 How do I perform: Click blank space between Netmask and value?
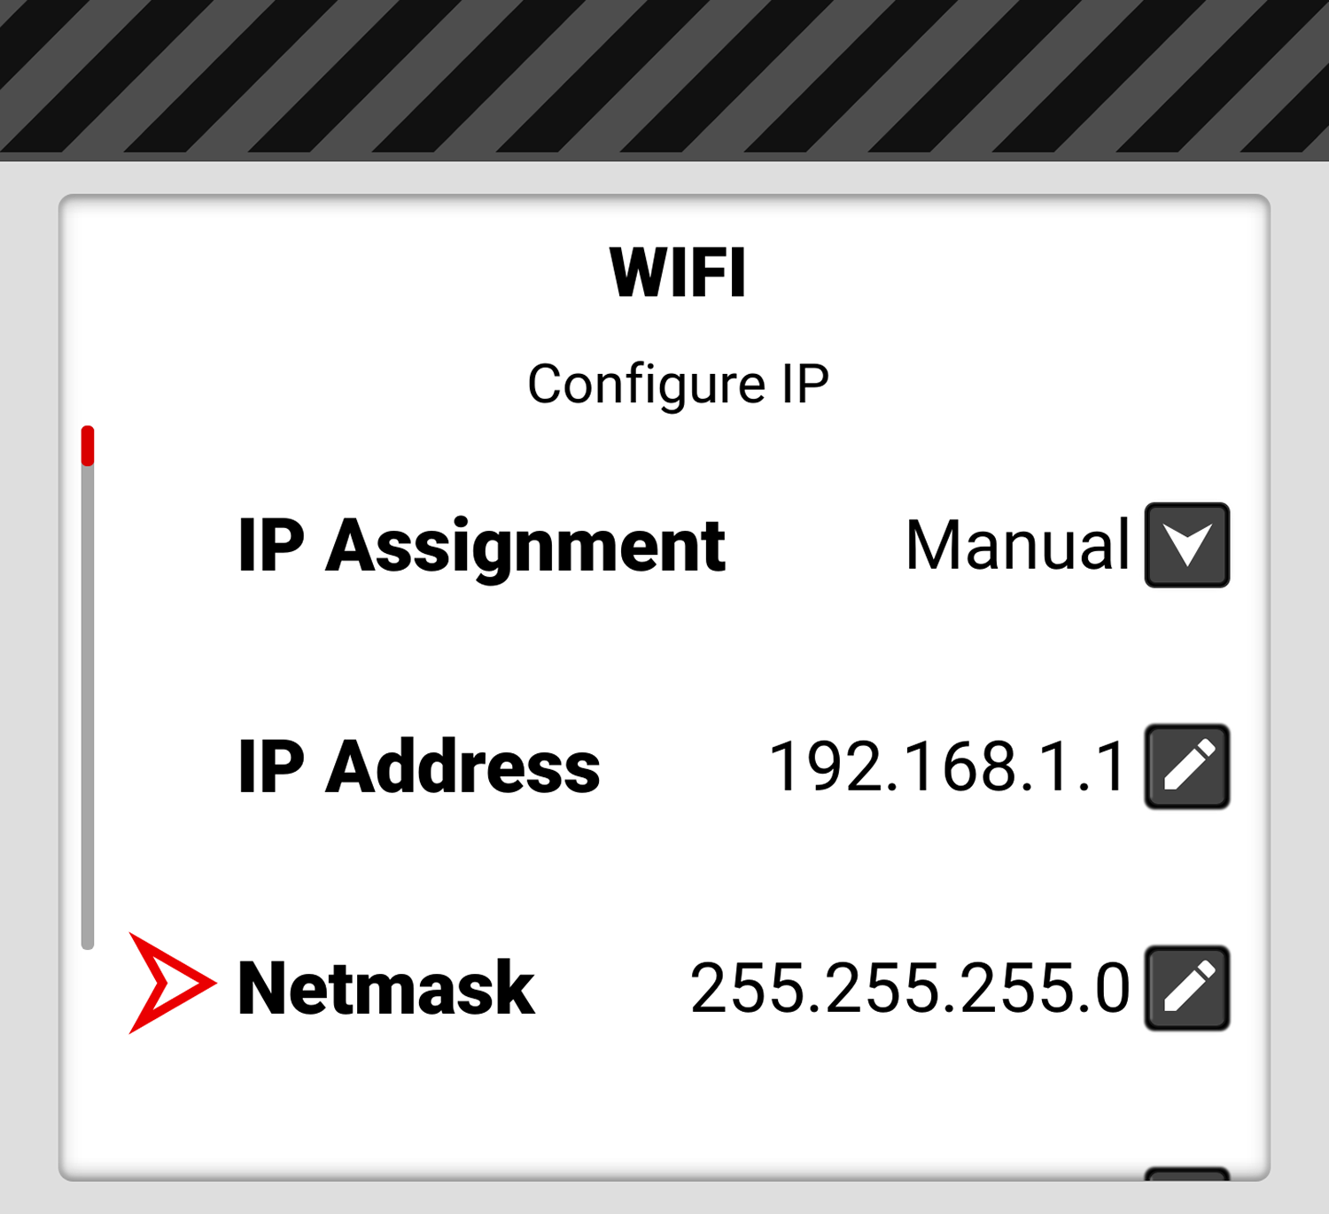click(x=611, y=988)
